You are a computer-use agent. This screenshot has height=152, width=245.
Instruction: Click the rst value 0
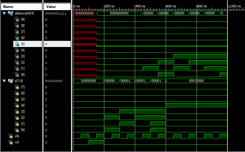pyautogui.click(x=46, y=142)
